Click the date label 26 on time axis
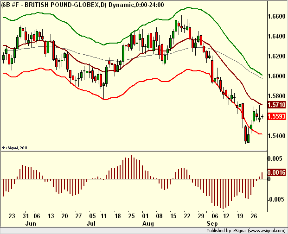Image resolution: width=288 pixels, height=234 pixels. coord(254,216)
